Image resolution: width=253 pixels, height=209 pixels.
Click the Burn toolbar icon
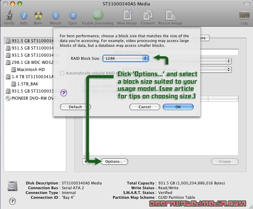(x=38, y=15)
